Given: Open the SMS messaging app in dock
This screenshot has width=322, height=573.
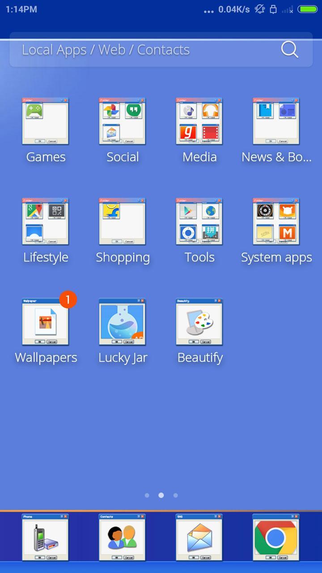Looking at the screenshot, I should [x=199, y=537].
